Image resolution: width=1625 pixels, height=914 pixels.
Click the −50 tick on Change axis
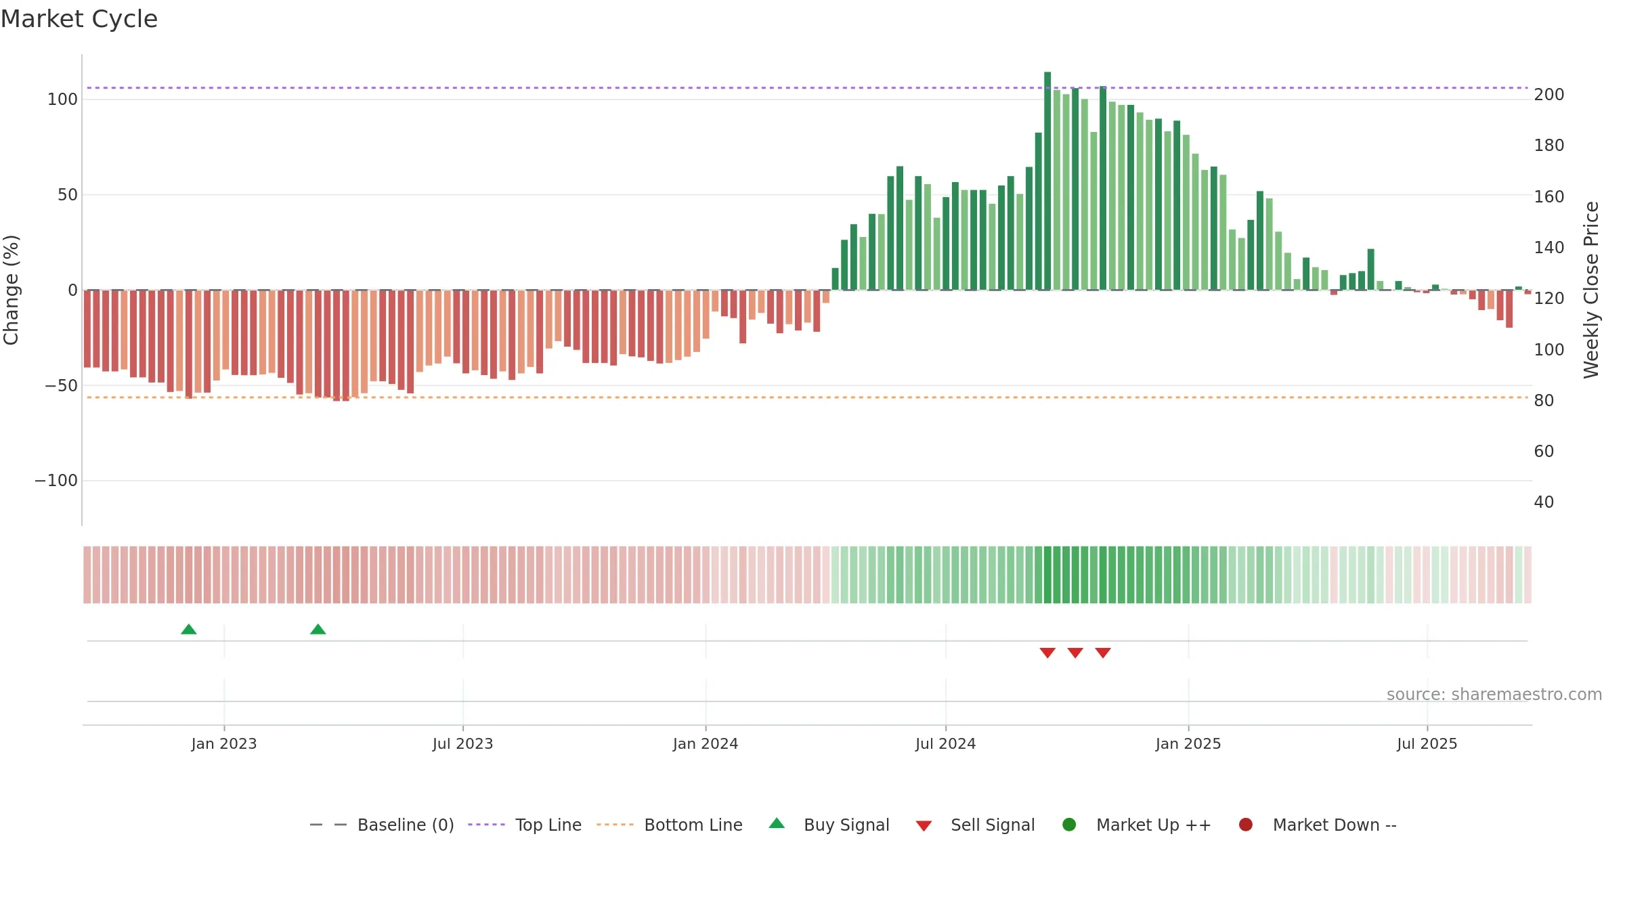click(62, 386)
